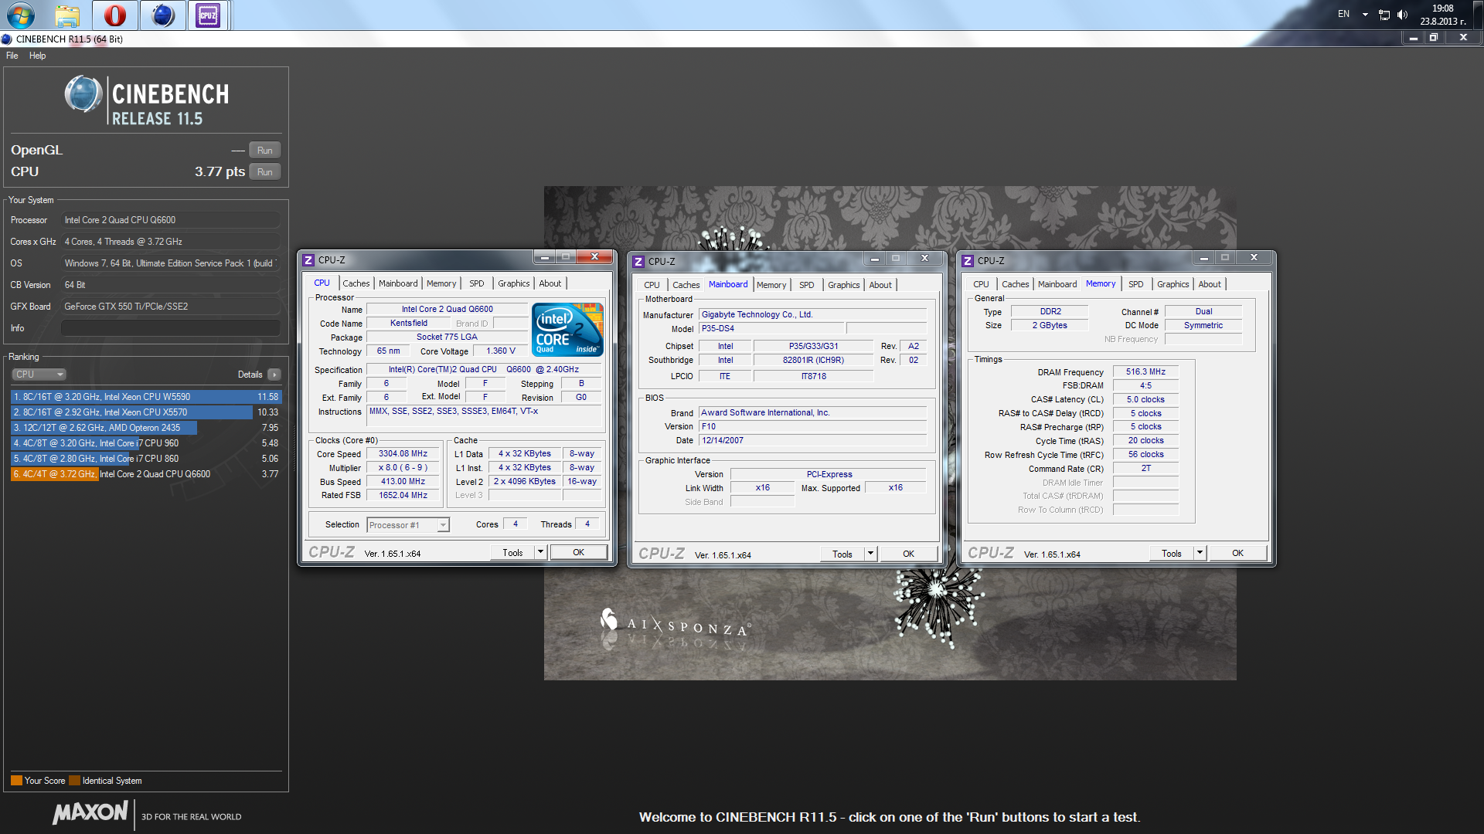Open Graphics tab in right CPU-Z window
The image size is (1484, 834).
1173,284
